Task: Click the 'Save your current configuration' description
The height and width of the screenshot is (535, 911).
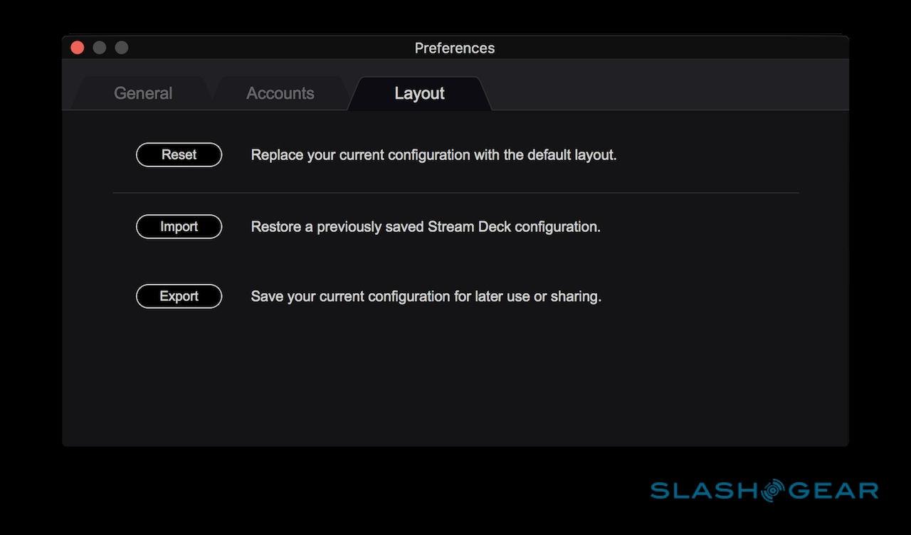Action: click(426, 296)
